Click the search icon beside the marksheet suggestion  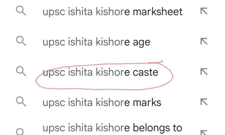click(x=21, y=11)
